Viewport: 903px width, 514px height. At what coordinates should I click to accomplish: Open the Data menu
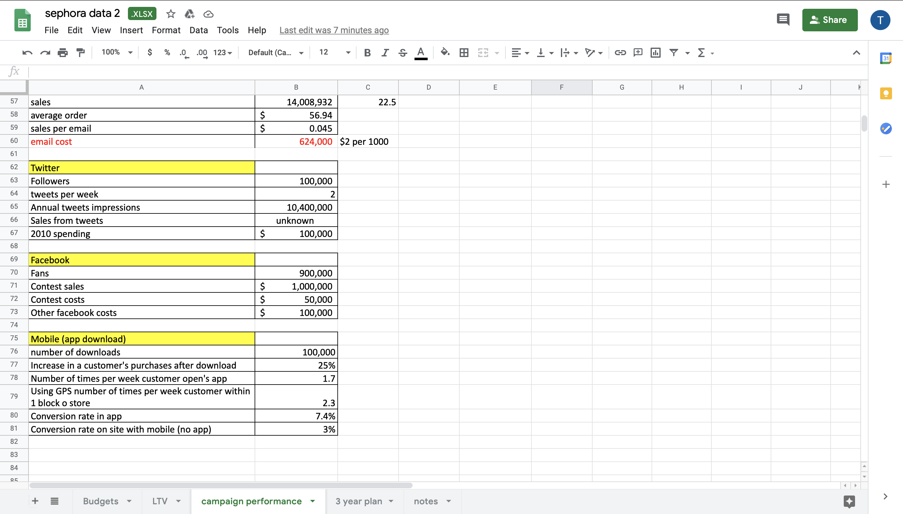point(198,30)
